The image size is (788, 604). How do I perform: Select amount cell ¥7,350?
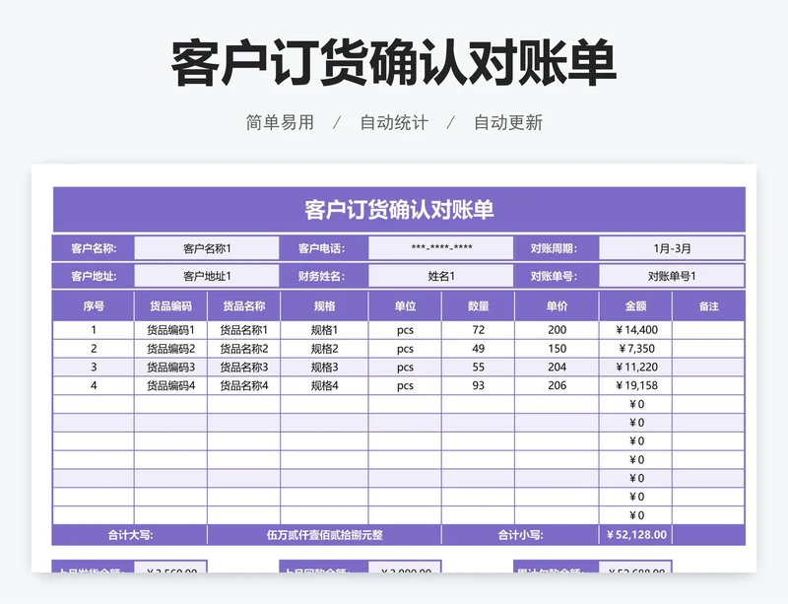(x=635, y=349)
